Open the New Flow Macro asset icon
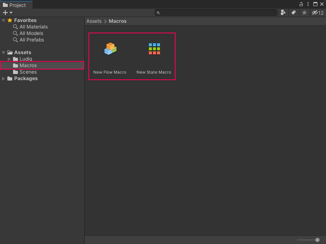326x244 pixels. point(110,49)
